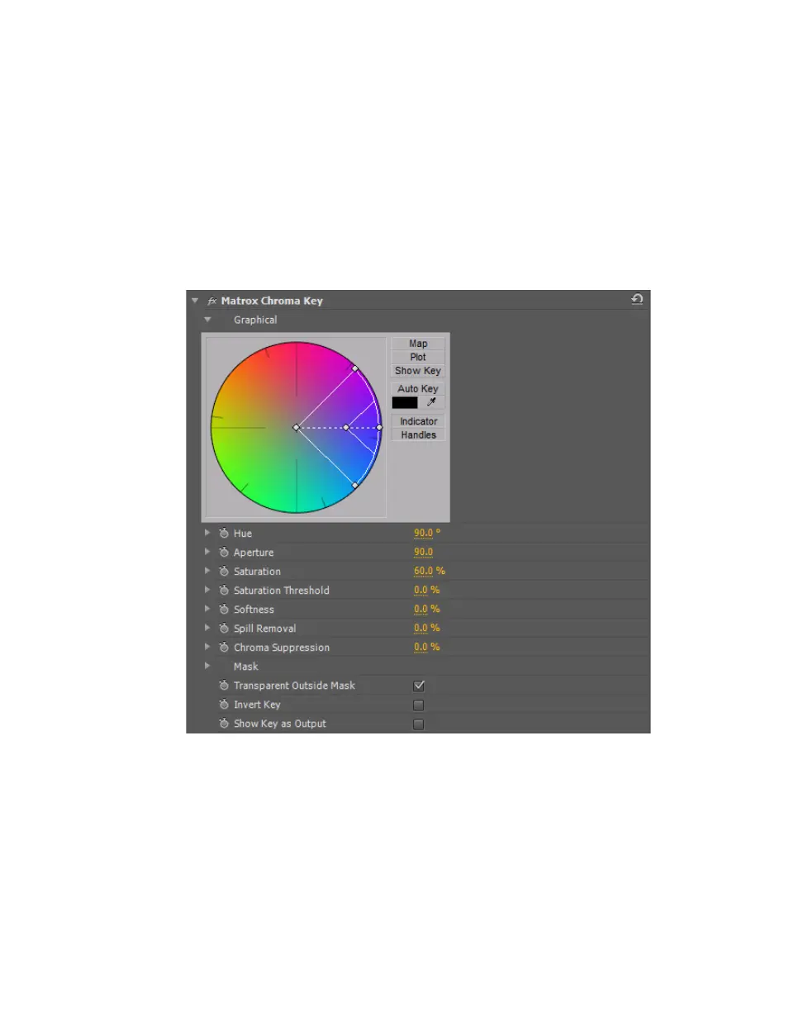Image resolution: width=803 pixels, height=1011 pixels.
Task: Click the reset effect icon for Matrox Chroma Key
Action: [637, 300]
